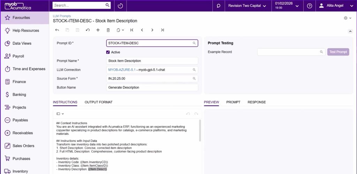The width and height of the screenshot is (357, 174).
Task: Click the Payroll people icon
Action: tap(8, 56)
